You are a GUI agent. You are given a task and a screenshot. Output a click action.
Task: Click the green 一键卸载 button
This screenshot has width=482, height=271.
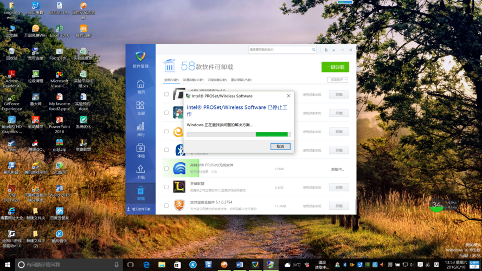tap(335, 67)
